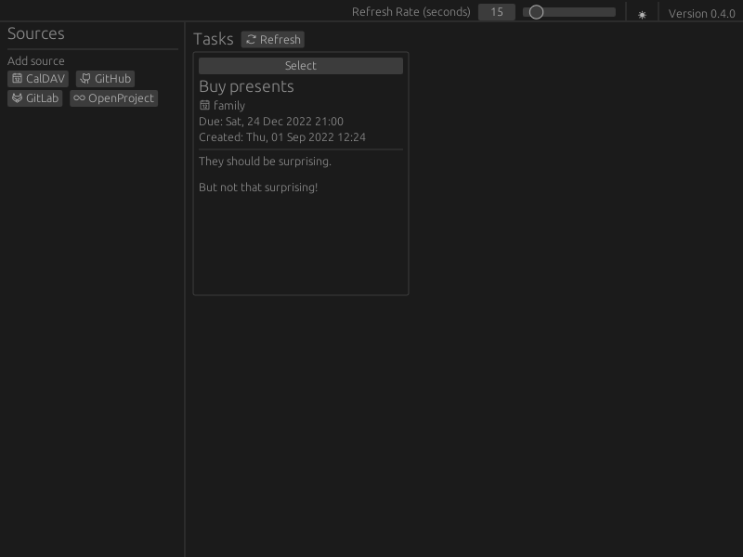Click the Created date line of task

click(282, 137)
